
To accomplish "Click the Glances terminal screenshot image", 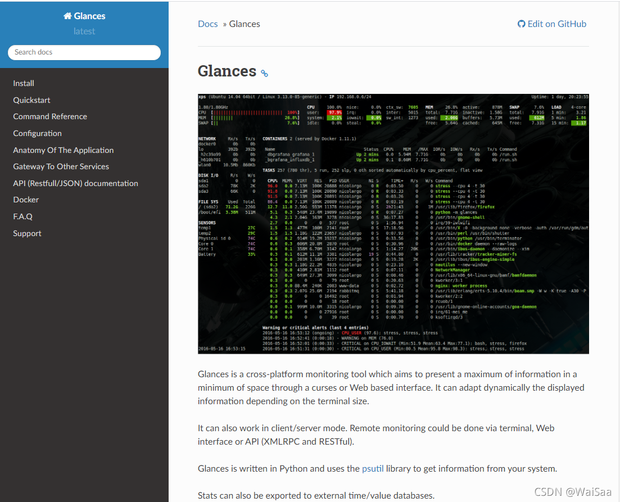I will coord(393,224).
